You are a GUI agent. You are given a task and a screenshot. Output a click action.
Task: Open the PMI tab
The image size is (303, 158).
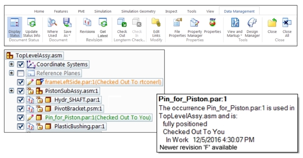tap(81, 11)
